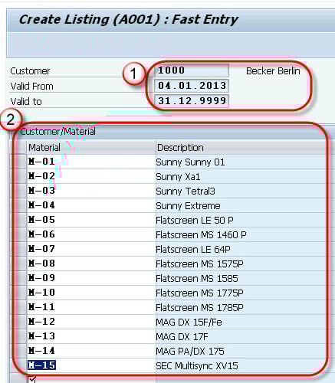Select material cell M-12
Viewport: 335px width, 383px height.
[x=91, y=322]
